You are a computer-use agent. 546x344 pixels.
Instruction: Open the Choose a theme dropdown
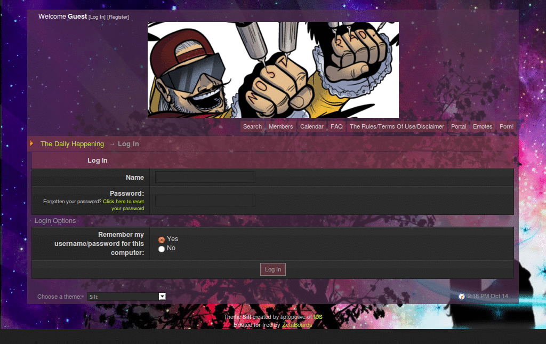126,297
